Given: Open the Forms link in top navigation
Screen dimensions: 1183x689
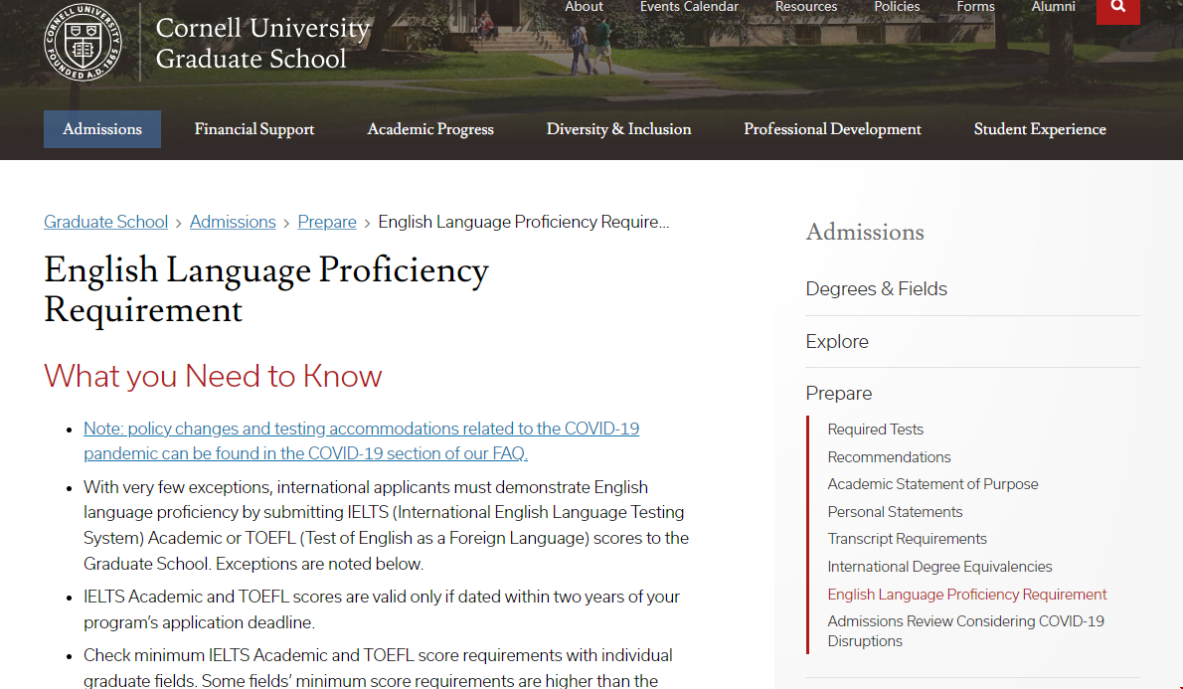Looking at the screenshot, I should coord(975,7).
